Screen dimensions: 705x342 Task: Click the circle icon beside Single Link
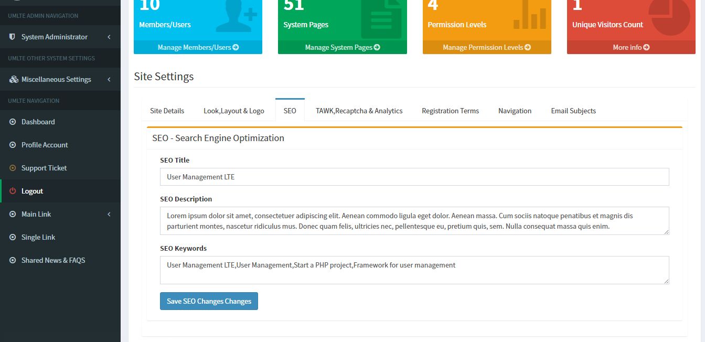pyautogui.click(x=13, y=238)
